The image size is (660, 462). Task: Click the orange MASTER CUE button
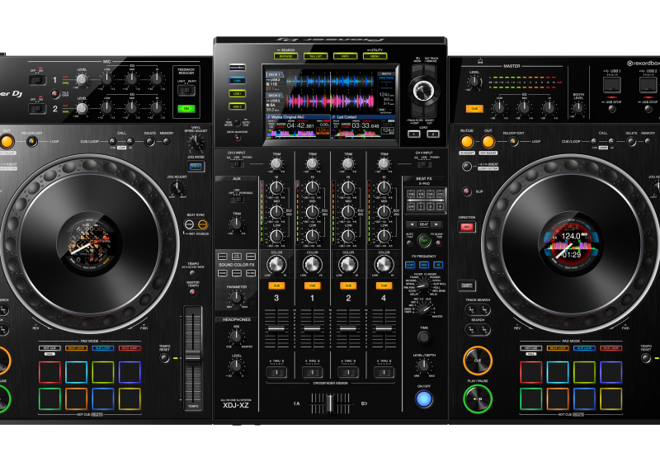click(x=474, y=109)
